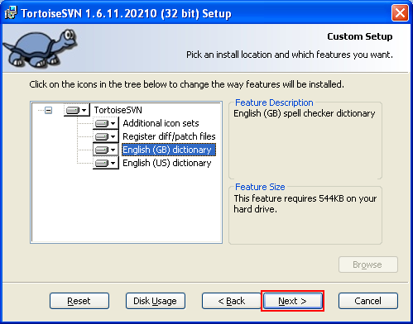This screenshot has height=324, width=413.
Task: Click the Feature Description group label
Action: coord(274,102)
